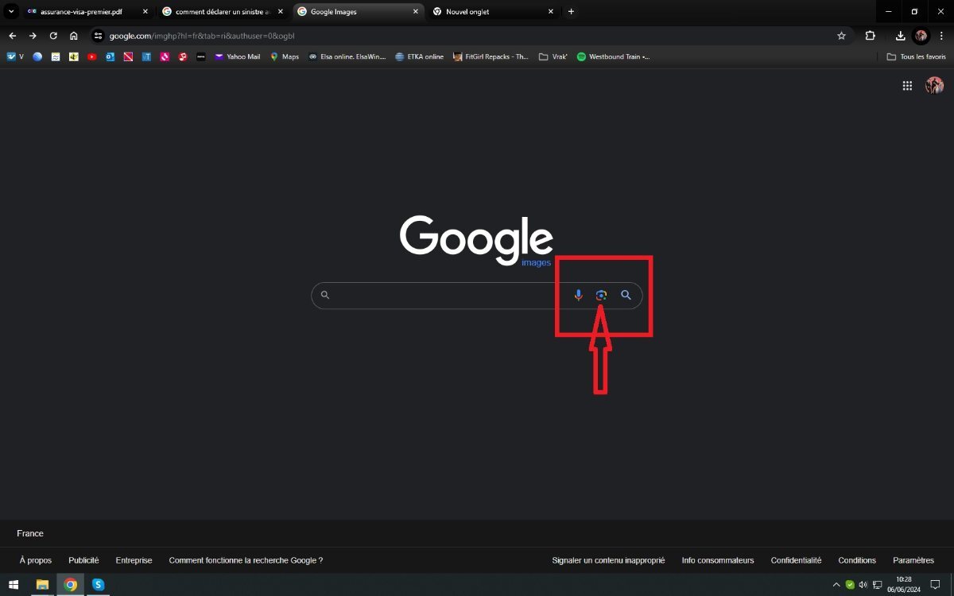The width and height of the screenshot is (954, 596).
Task: Open the À propos footer link
Action: click(x=36, y=560)
